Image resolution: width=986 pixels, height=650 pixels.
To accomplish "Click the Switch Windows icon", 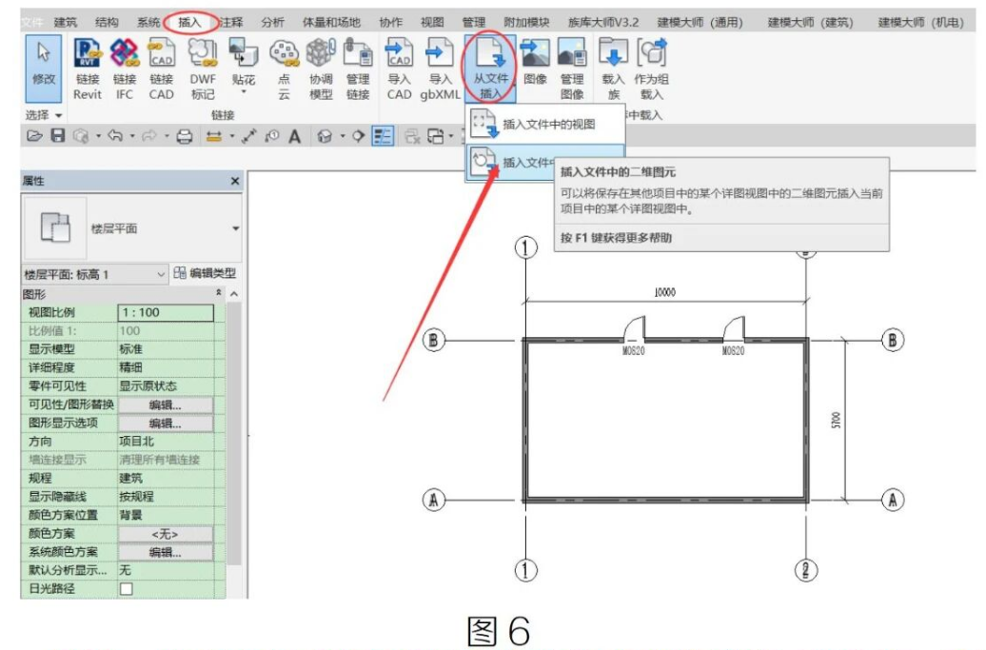I will pyautogui.click(x=435, y=136).
